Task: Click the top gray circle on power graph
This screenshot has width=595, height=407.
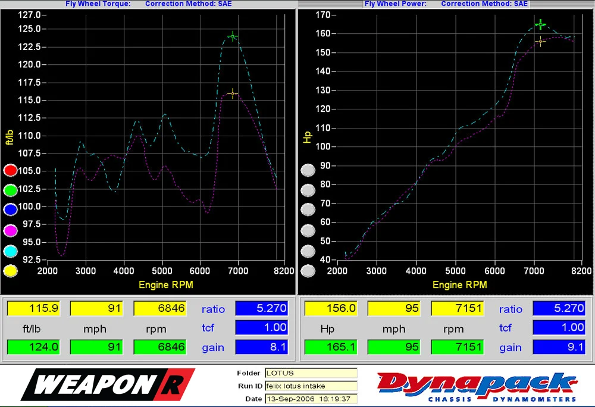Action: click(308, 170)
